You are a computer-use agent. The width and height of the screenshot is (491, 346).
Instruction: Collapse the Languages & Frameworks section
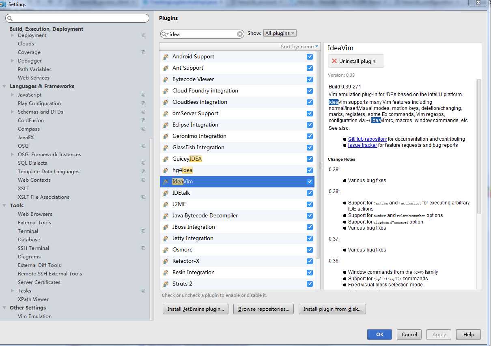(x=4, y=86)
